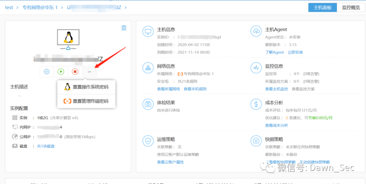Open 查看监控方案 link
This screenshot has height=184, width=366.
pyautogui.click(x=303, y=89)
